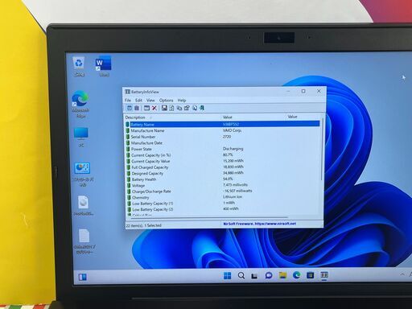412x309 pixels.
Task: Open Microsoft Store from the taskbar
Action: [311, 275]
